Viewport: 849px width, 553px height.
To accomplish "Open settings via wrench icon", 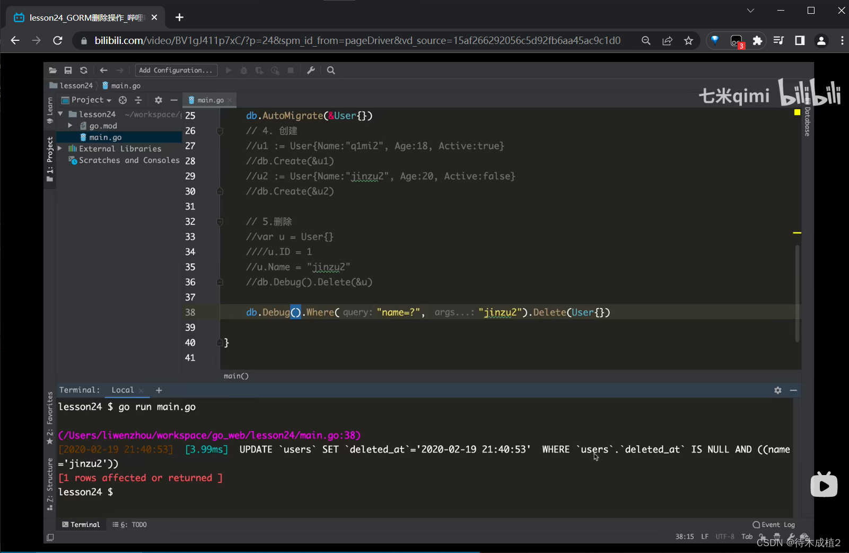I will pyautogui.click(x=311, y=70).
